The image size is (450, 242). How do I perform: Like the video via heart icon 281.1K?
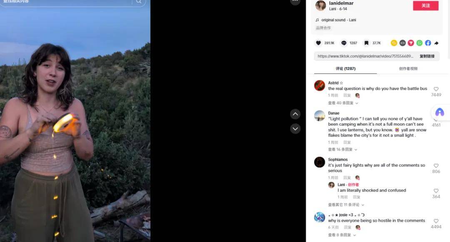click(318, 43)
